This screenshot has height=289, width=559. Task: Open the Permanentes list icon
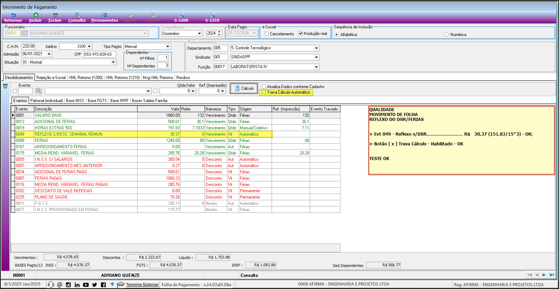click(x=105, y=15)
